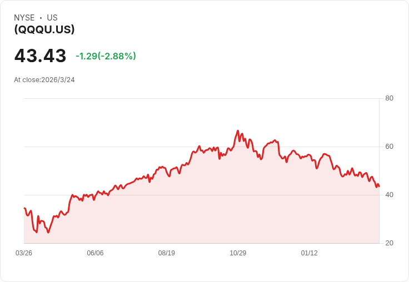
Task: Click the 20 y-axis label
Action: [390, 243]
